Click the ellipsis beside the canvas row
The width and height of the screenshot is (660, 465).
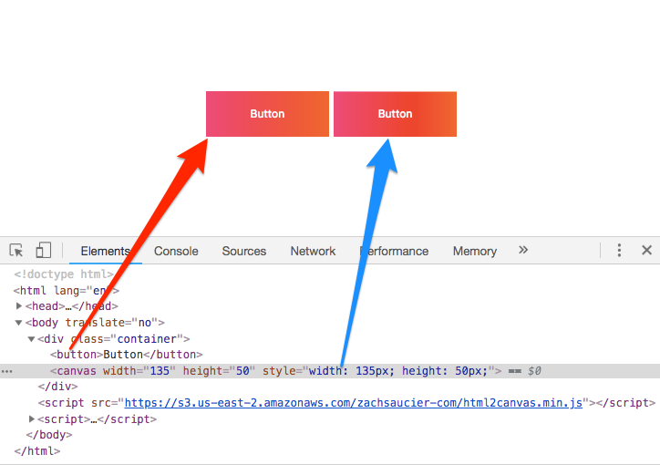[7, 371]
